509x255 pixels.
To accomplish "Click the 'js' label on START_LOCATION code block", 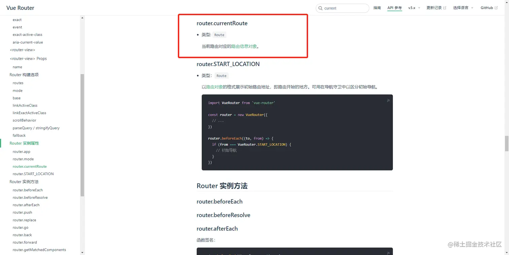I will pos(388,100).
